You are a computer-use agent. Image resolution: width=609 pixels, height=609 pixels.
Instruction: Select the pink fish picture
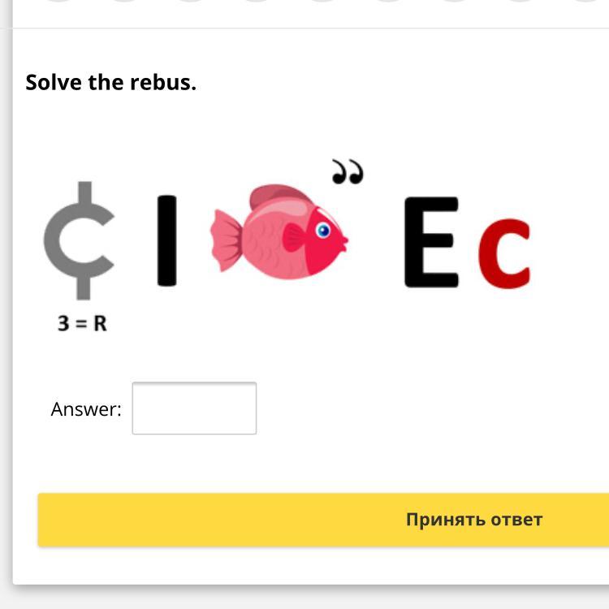click(x=279, y=231)
